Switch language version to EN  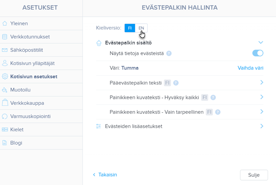coord(141,28)
